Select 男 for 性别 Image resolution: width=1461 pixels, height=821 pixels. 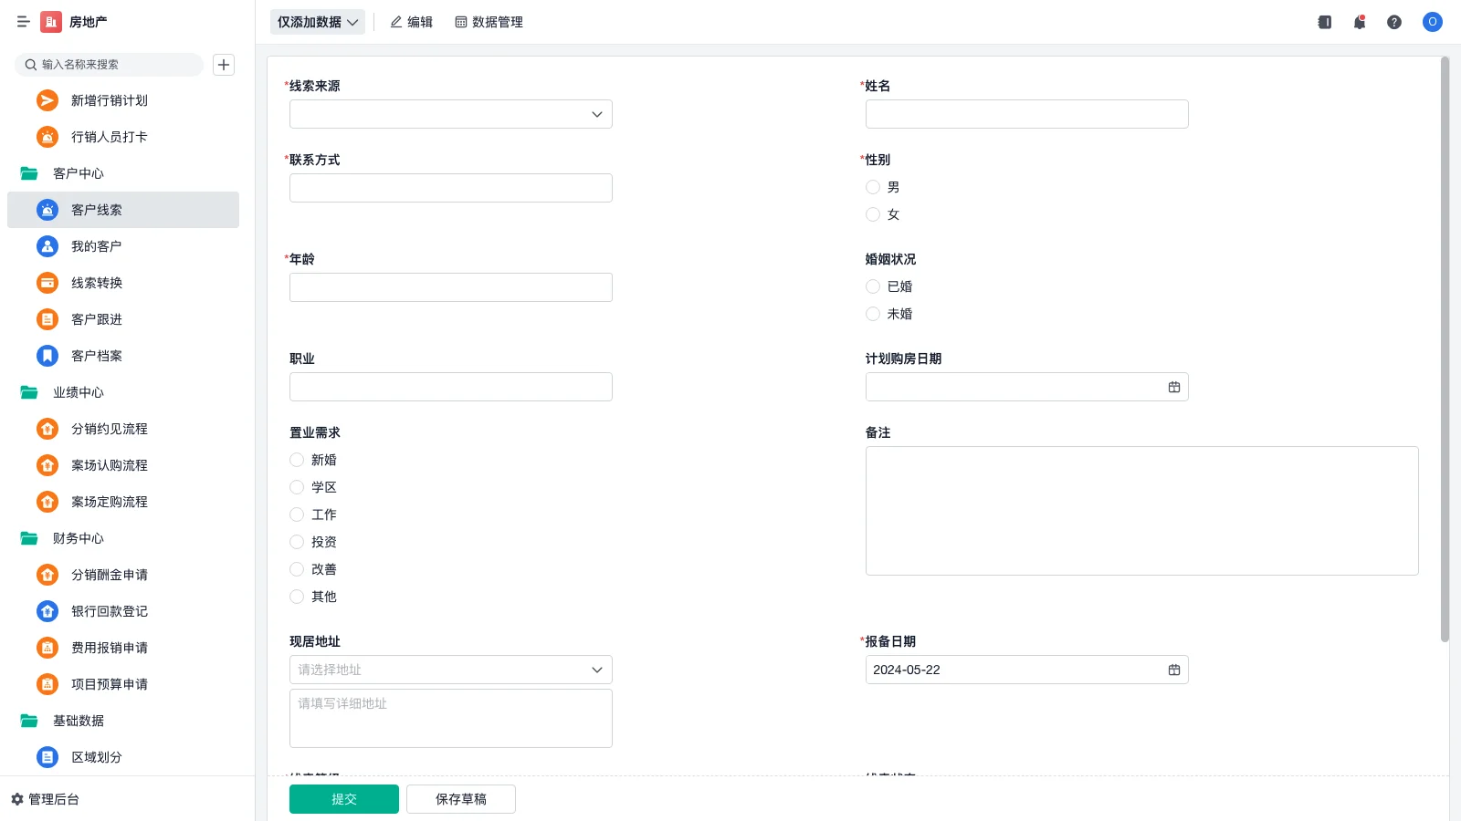[x=872, y=187]
